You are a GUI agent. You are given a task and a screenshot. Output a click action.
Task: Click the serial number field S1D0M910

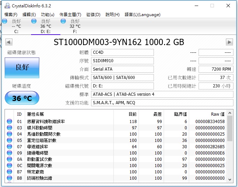(122, 61)
